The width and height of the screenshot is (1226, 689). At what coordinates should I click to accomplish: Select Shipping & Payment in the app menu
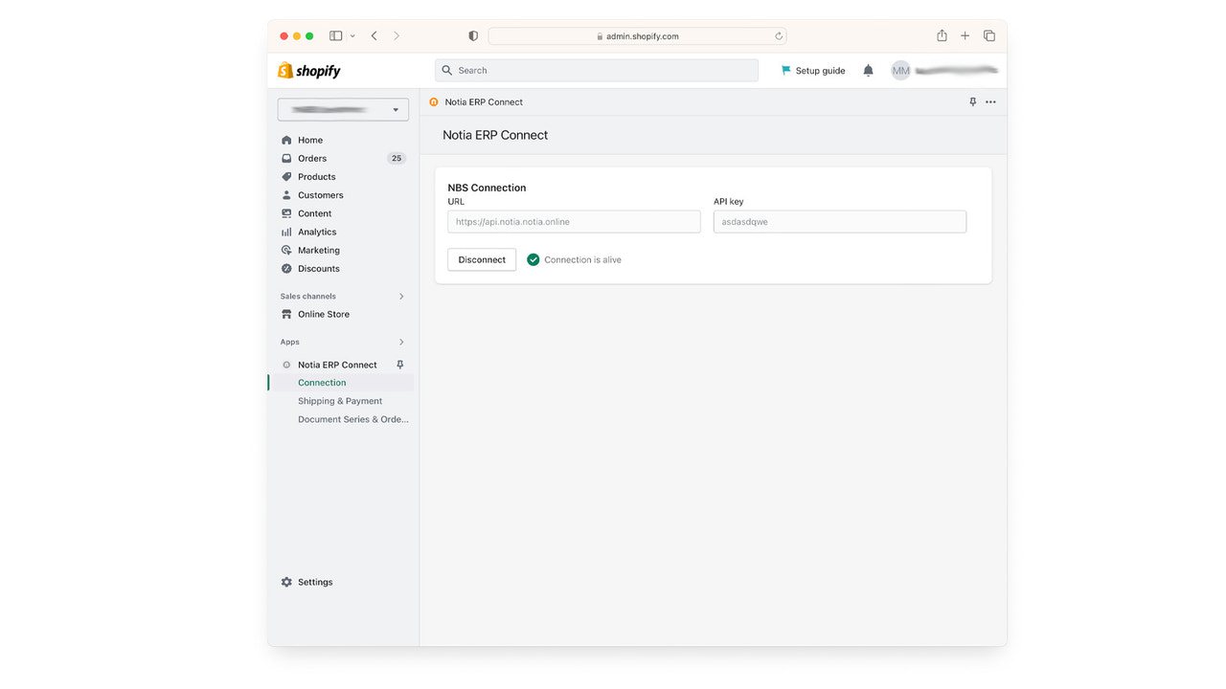[x=339, y=401]
